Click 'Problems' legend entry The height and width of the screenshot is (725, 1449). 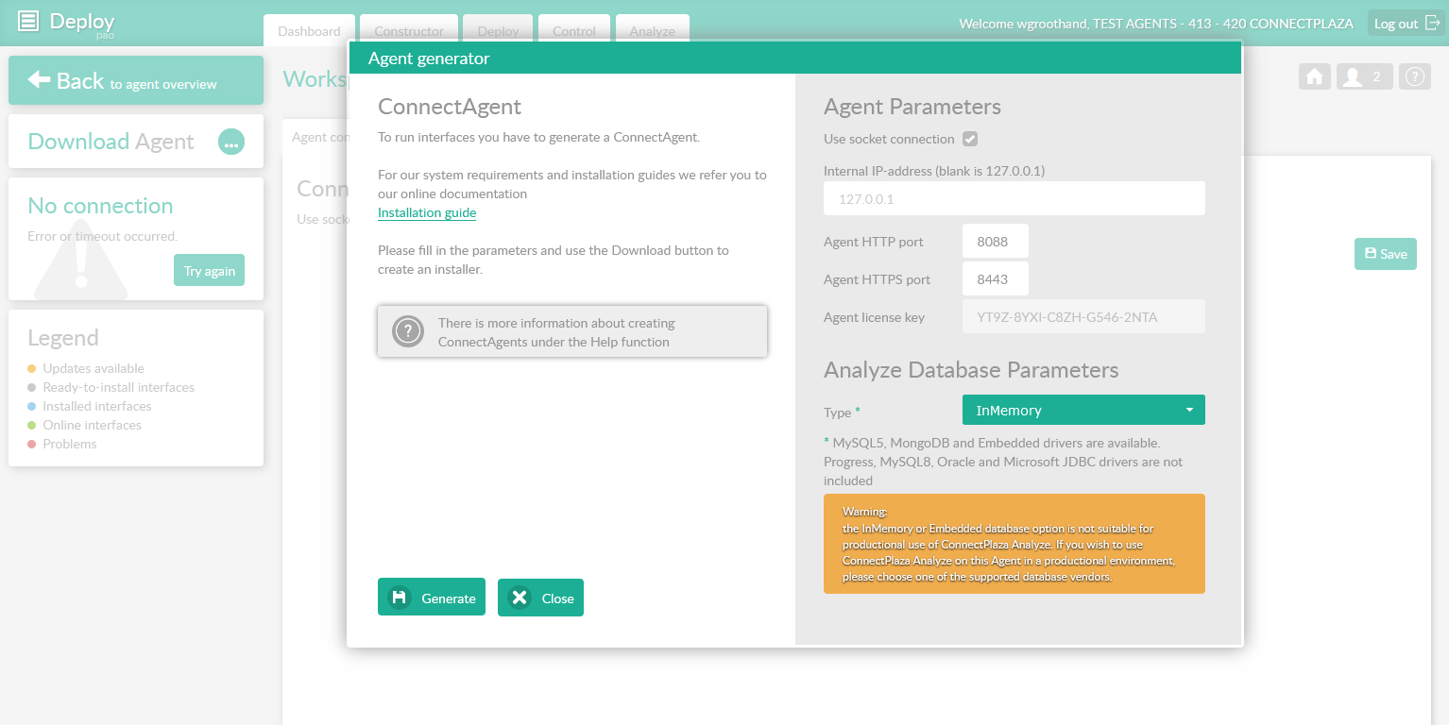(x=69, y=444)
